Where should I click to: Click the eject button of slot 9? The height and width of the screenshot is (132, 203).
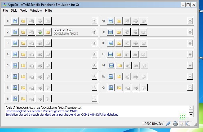[x=190, y=21]
